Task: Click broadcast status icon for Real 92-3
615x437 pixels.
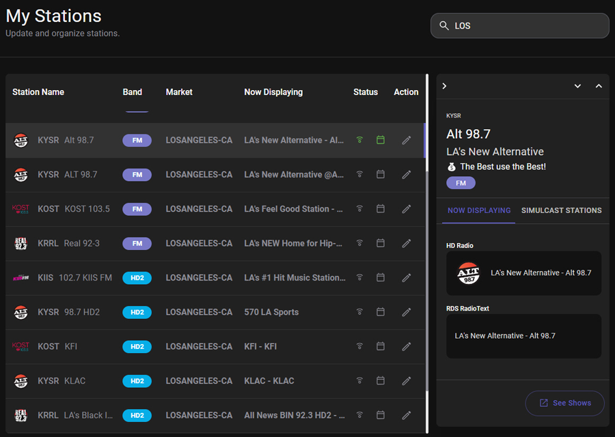Action: point(359,243)
